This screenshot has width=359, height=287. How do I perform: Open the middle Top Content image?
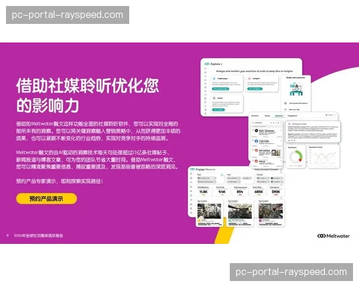point(240,211)
